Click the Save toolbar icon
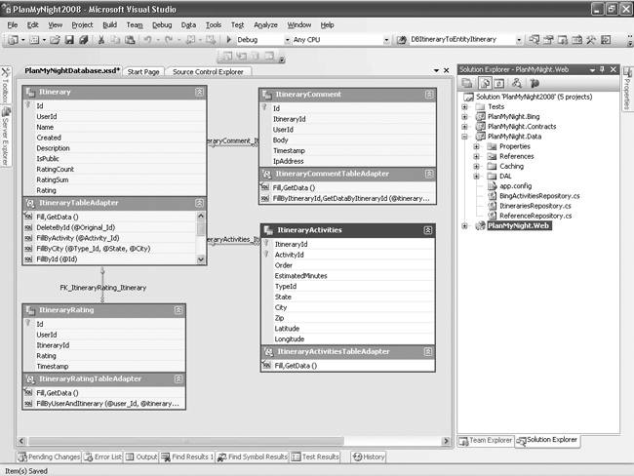 (69, 40)
